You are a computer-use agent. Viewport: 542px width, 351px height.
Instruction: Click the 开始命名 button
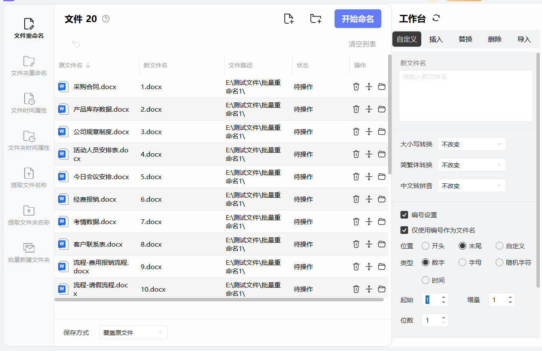click(x=358, y=19)
